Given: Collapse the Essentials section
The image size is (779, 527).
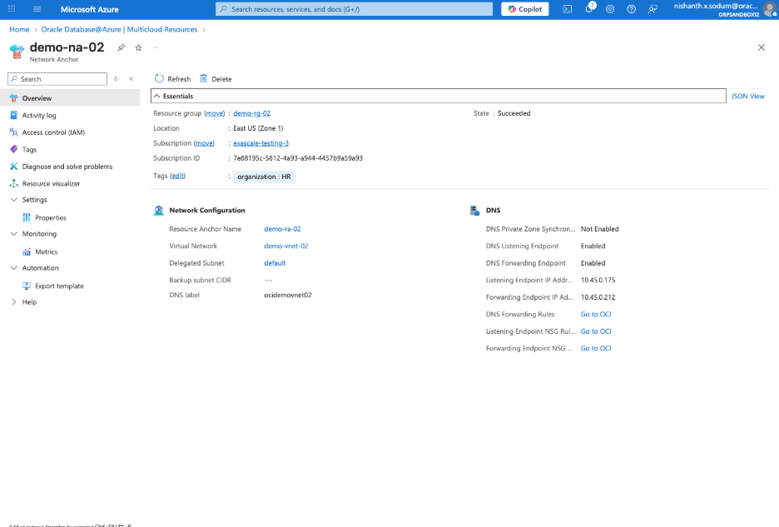Looking at the screenshot, I should [156, 97].
